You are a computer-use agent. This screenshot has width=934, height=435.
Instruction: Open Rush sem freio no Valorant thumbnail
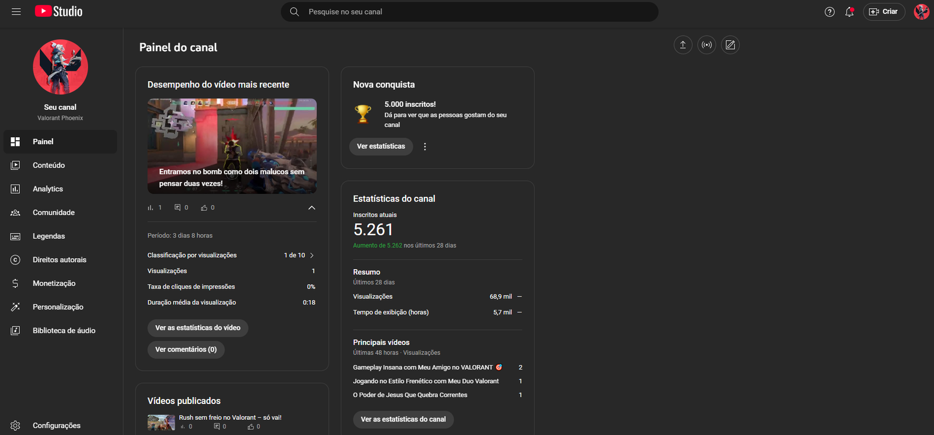click(x=161, y=422)
